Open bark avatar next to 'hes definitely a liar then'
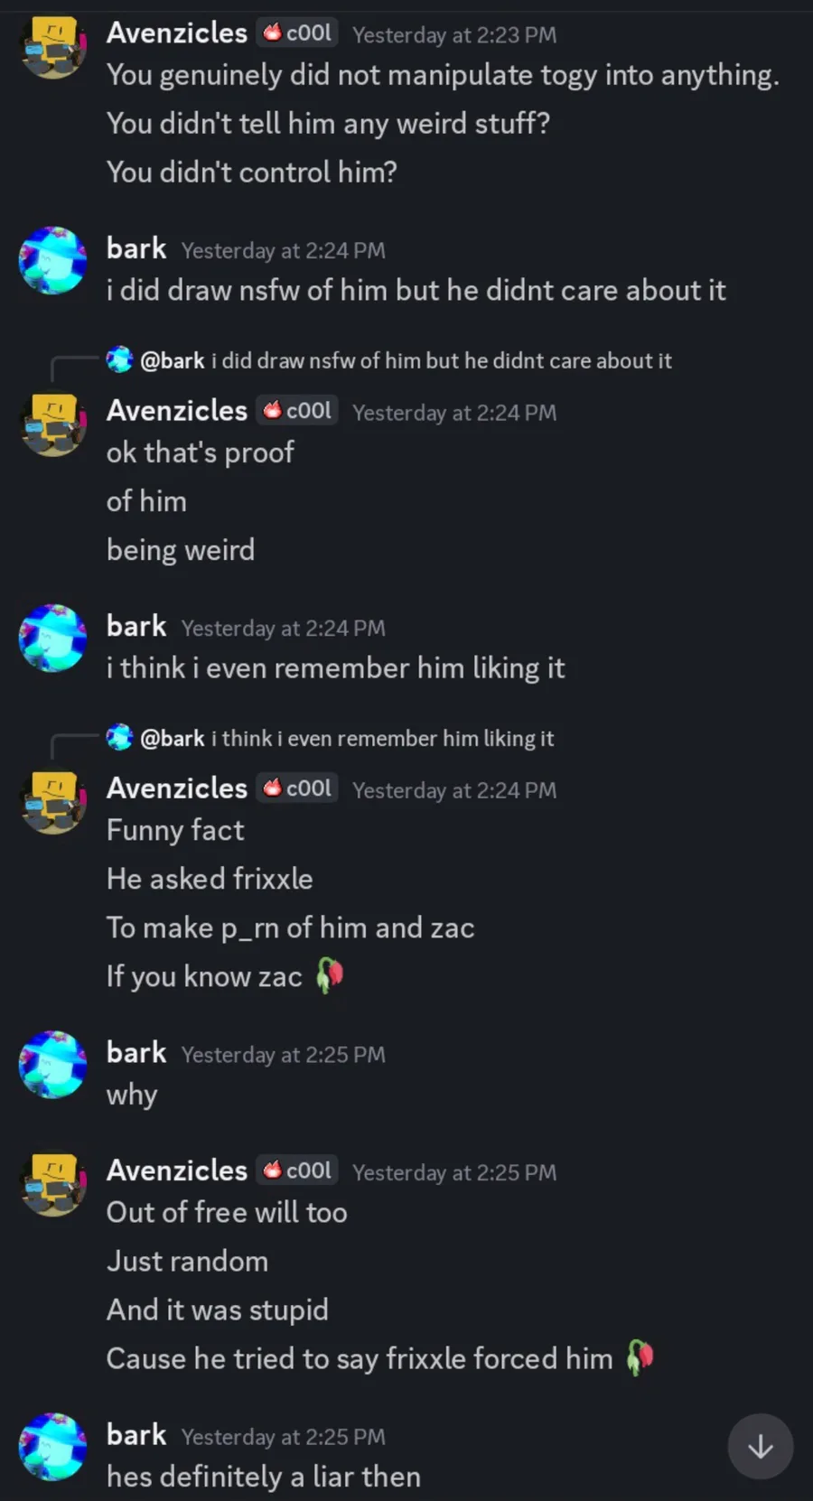Image resolution: width=813 pixels, height=1501 pixels. (53, 1447)
